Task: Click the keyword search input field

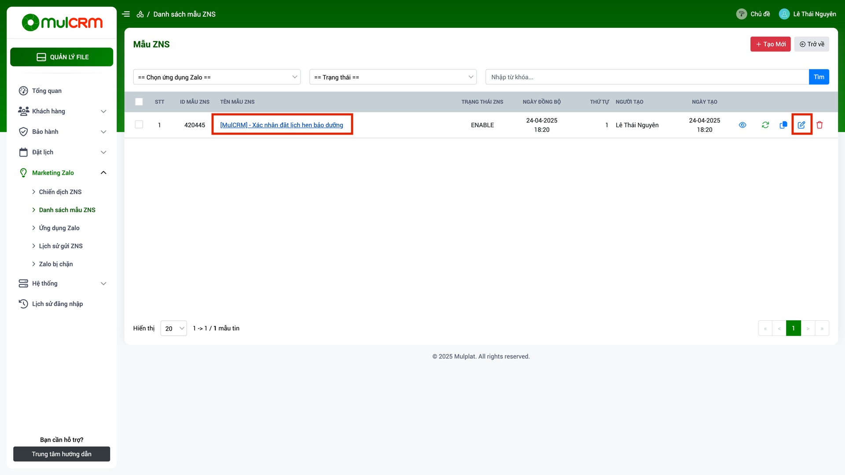Action: click(647, 77)
